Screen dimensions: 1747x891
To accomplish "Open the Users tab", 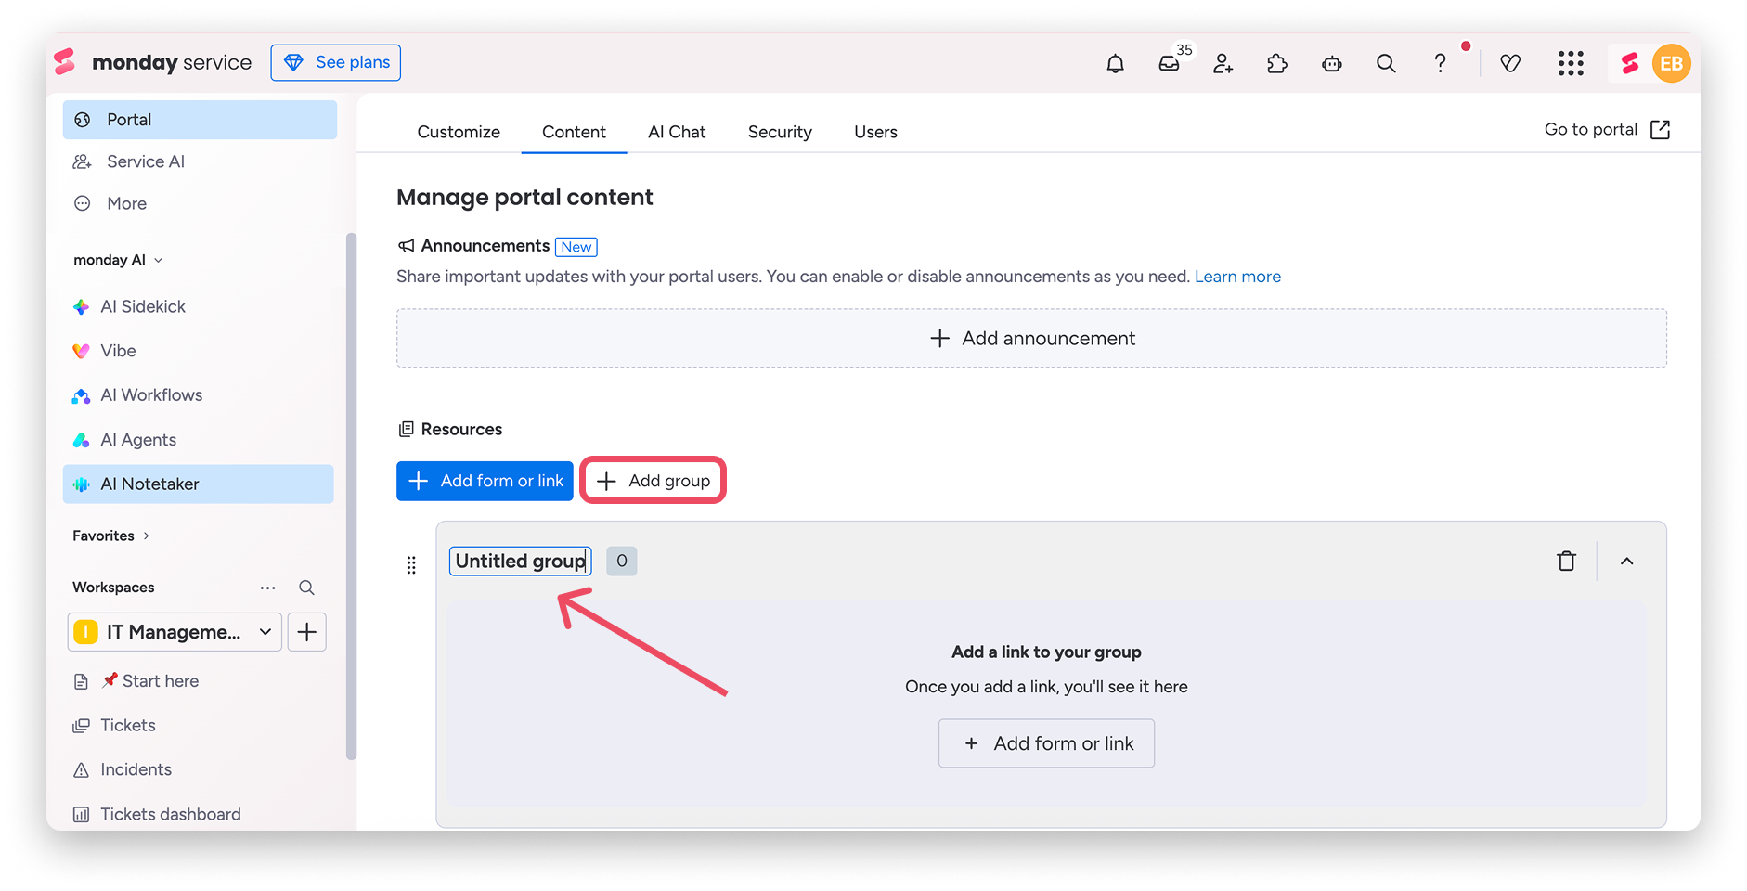I will pyautogui.click(x=875, y=132).
